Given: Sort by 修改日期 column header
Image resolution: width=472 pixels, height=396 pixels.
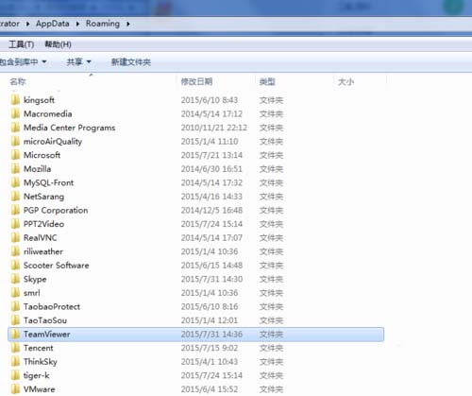Looking at the screenshot, I should click(x=197, y=82).
